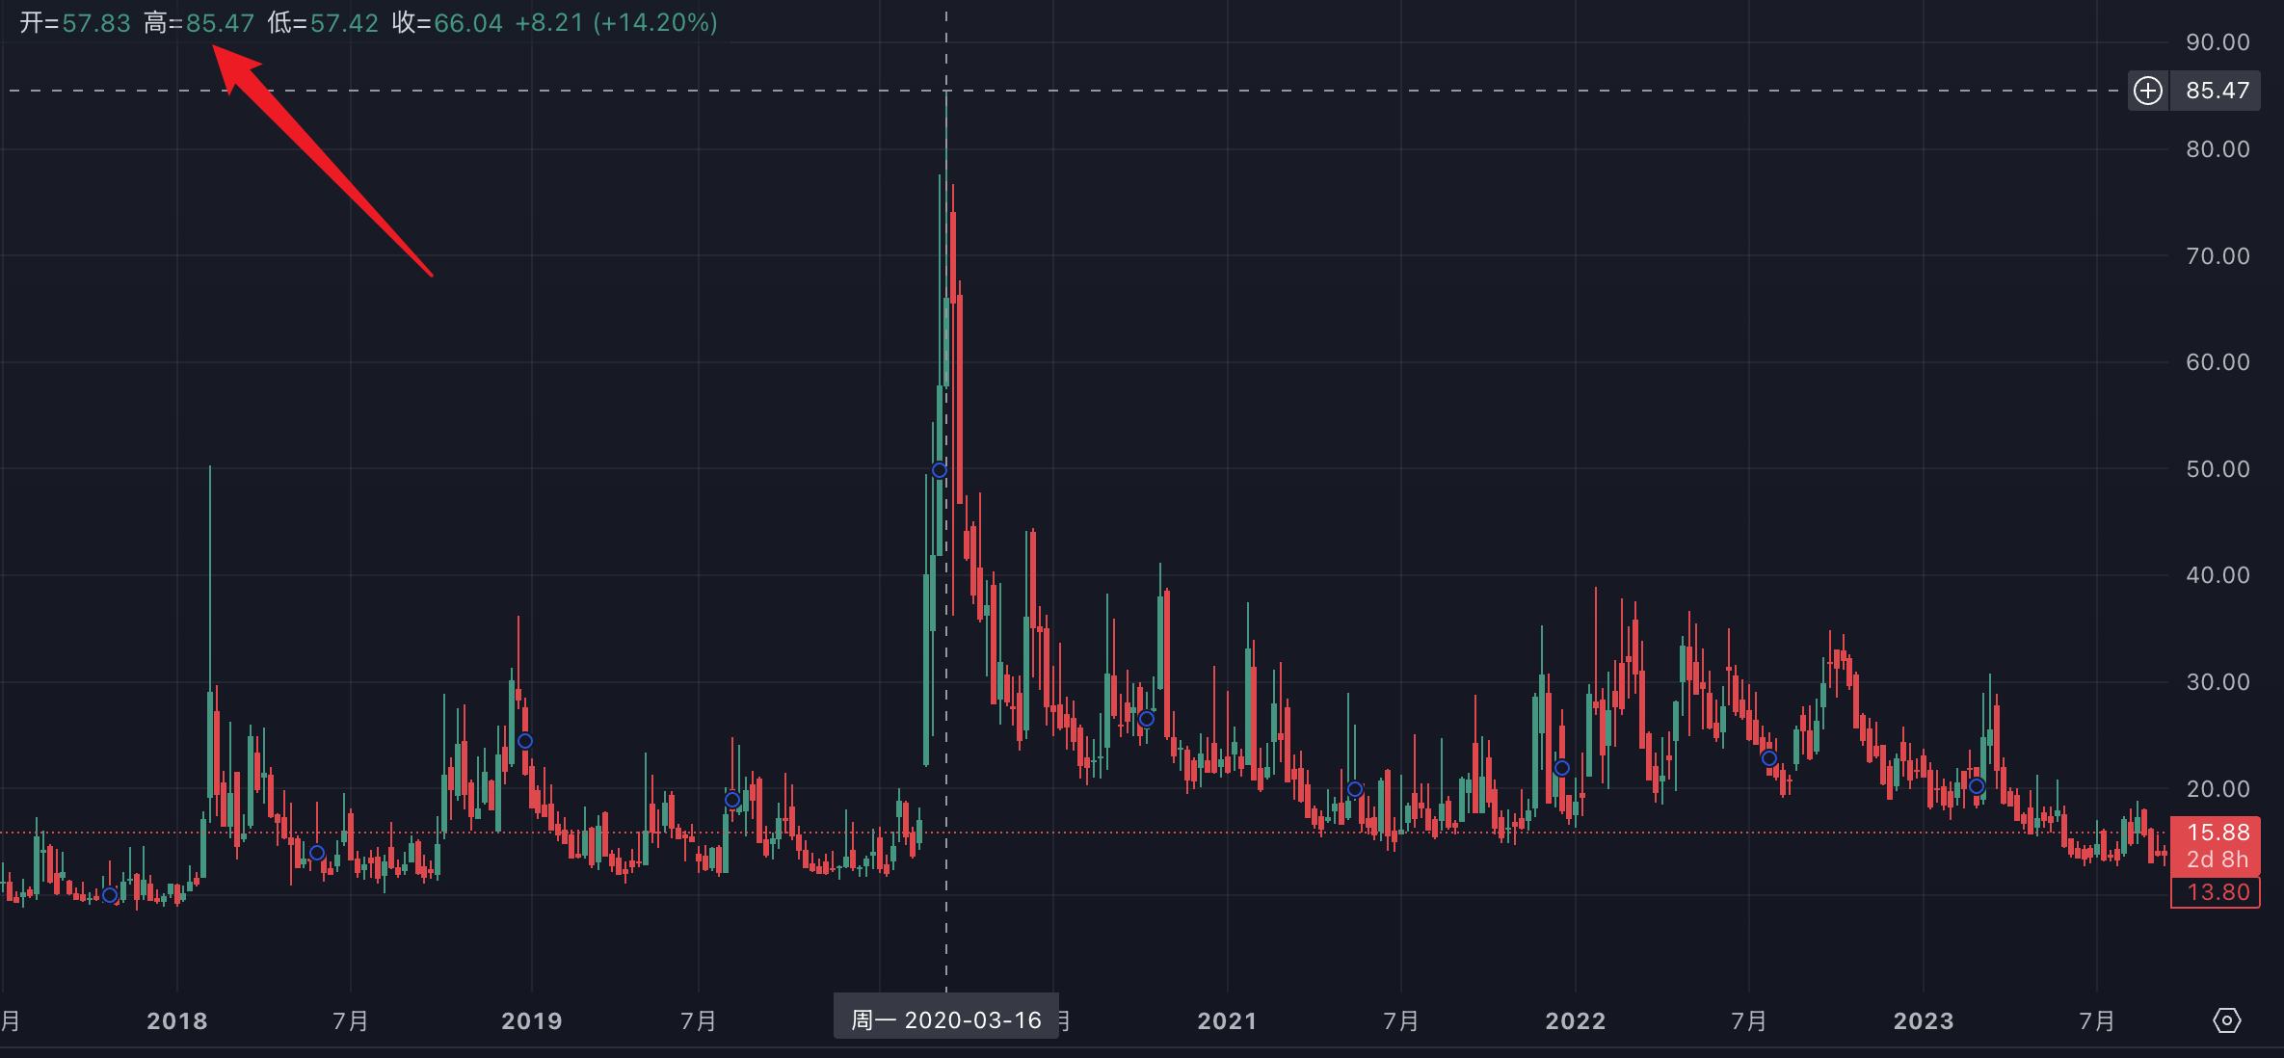2284x1058 pixels.
Task: Click the blue circle marker near the 2021 label
Action: pos(1146,718)
